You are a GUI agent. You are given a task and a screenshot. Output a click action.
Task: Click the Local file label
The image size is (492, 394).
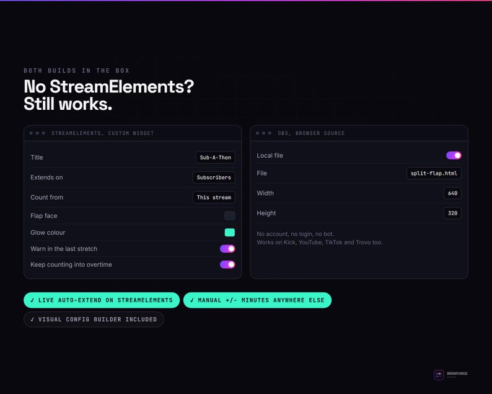coord(270,155)
